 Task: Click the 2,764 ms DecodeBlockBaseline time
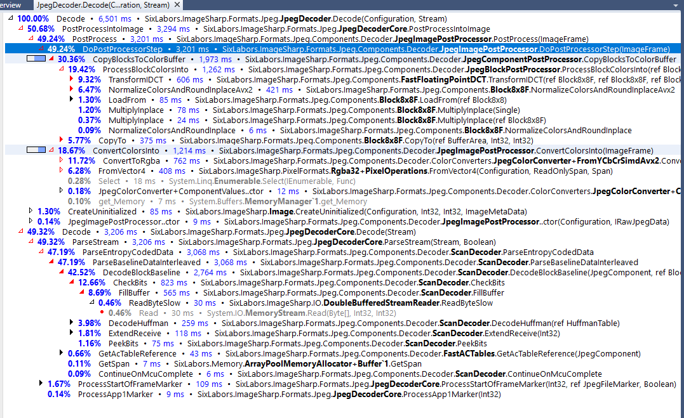point(210,272)
